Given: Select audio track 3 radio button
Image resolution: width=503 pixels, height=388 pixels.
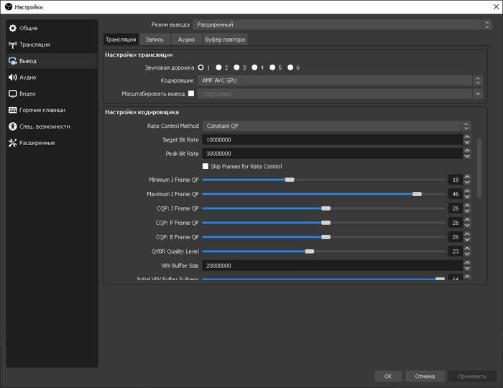Looking at the screenshot, I should point(236,68).
